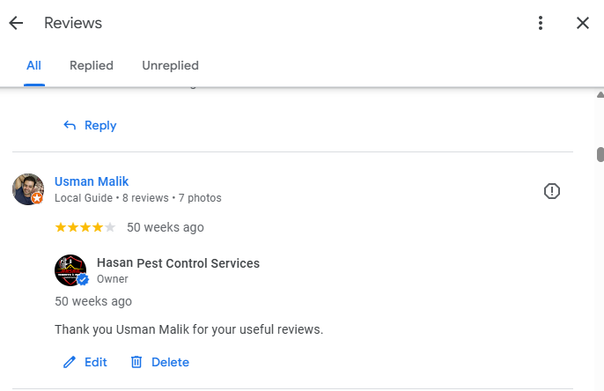Close the Reviews panel with X
This screenshot has width=604, height=391.
[583, 23]
